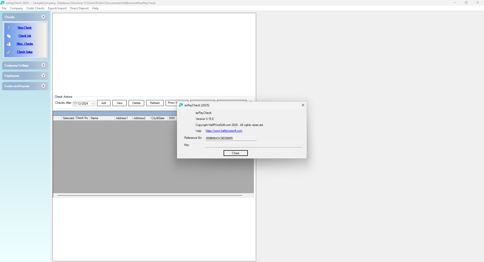Open the Checks After date dropdown
The width and height of the screenshot is (484, 262).
[93, 104]
